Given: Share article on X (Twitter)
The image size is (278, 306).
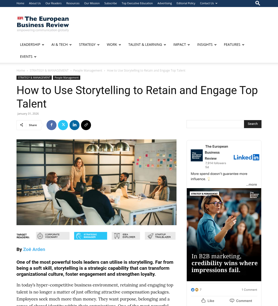Looking at the screenshot, I should pos(63,125).
